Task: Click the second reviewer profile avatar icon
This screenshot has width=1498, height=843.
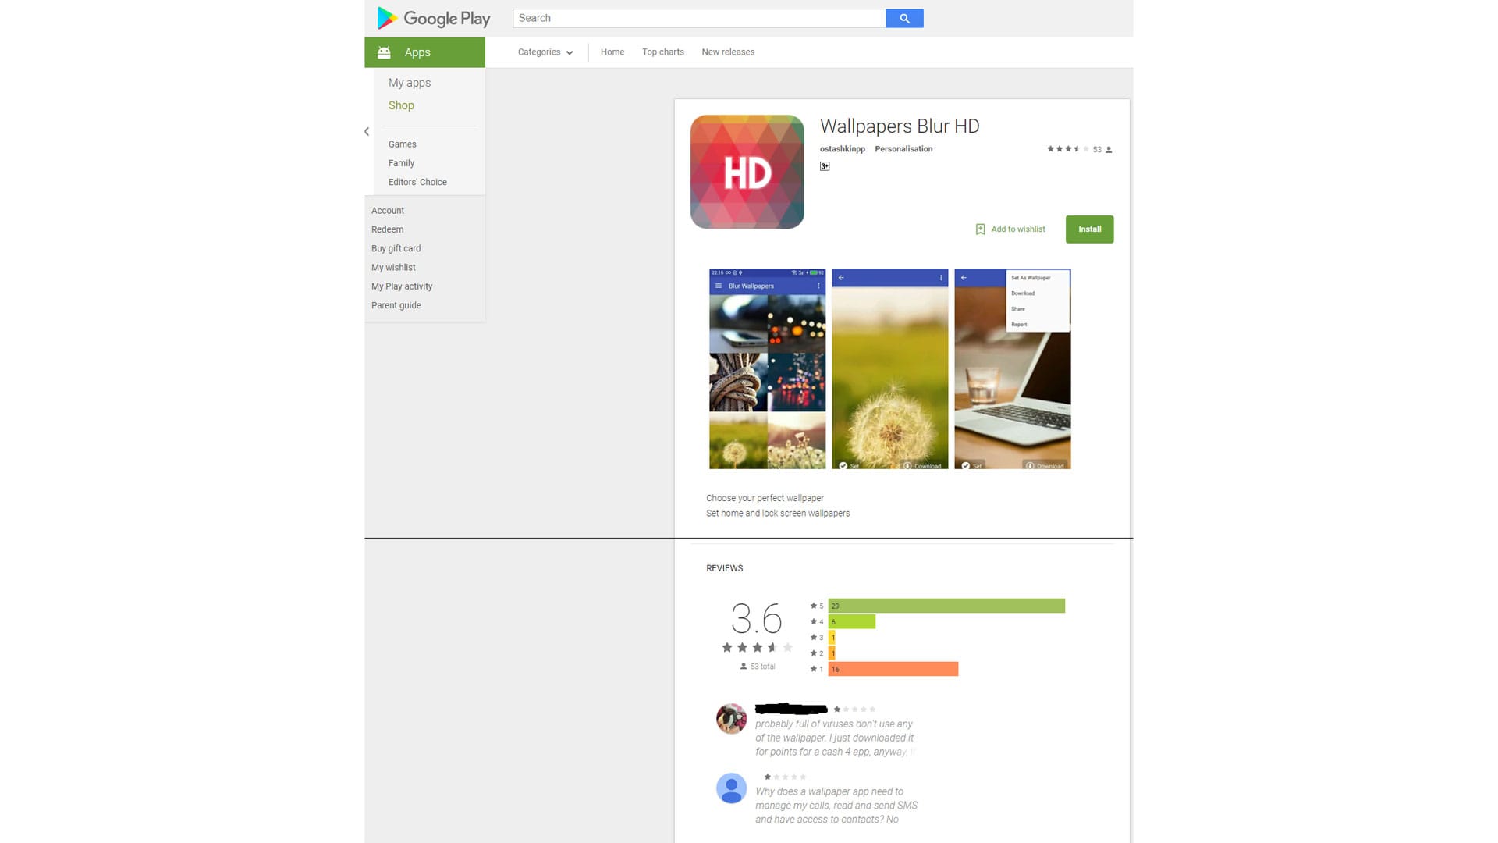Action: coord(732,788)
